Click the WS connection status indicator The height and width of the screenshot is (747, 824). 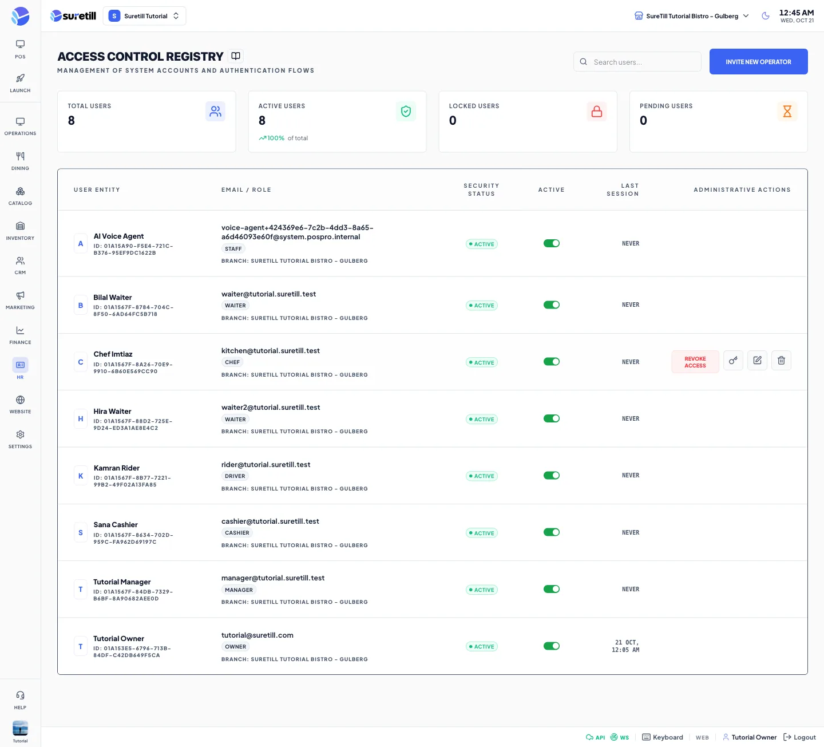620,737
